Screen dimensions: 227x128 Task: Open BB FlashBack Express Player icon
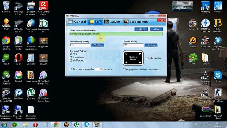tap(43, 78)
